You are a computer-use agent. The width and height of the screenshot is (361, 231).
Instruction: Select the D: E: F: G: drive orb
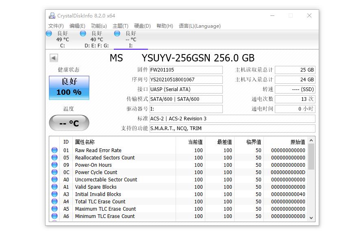[83, 33]
